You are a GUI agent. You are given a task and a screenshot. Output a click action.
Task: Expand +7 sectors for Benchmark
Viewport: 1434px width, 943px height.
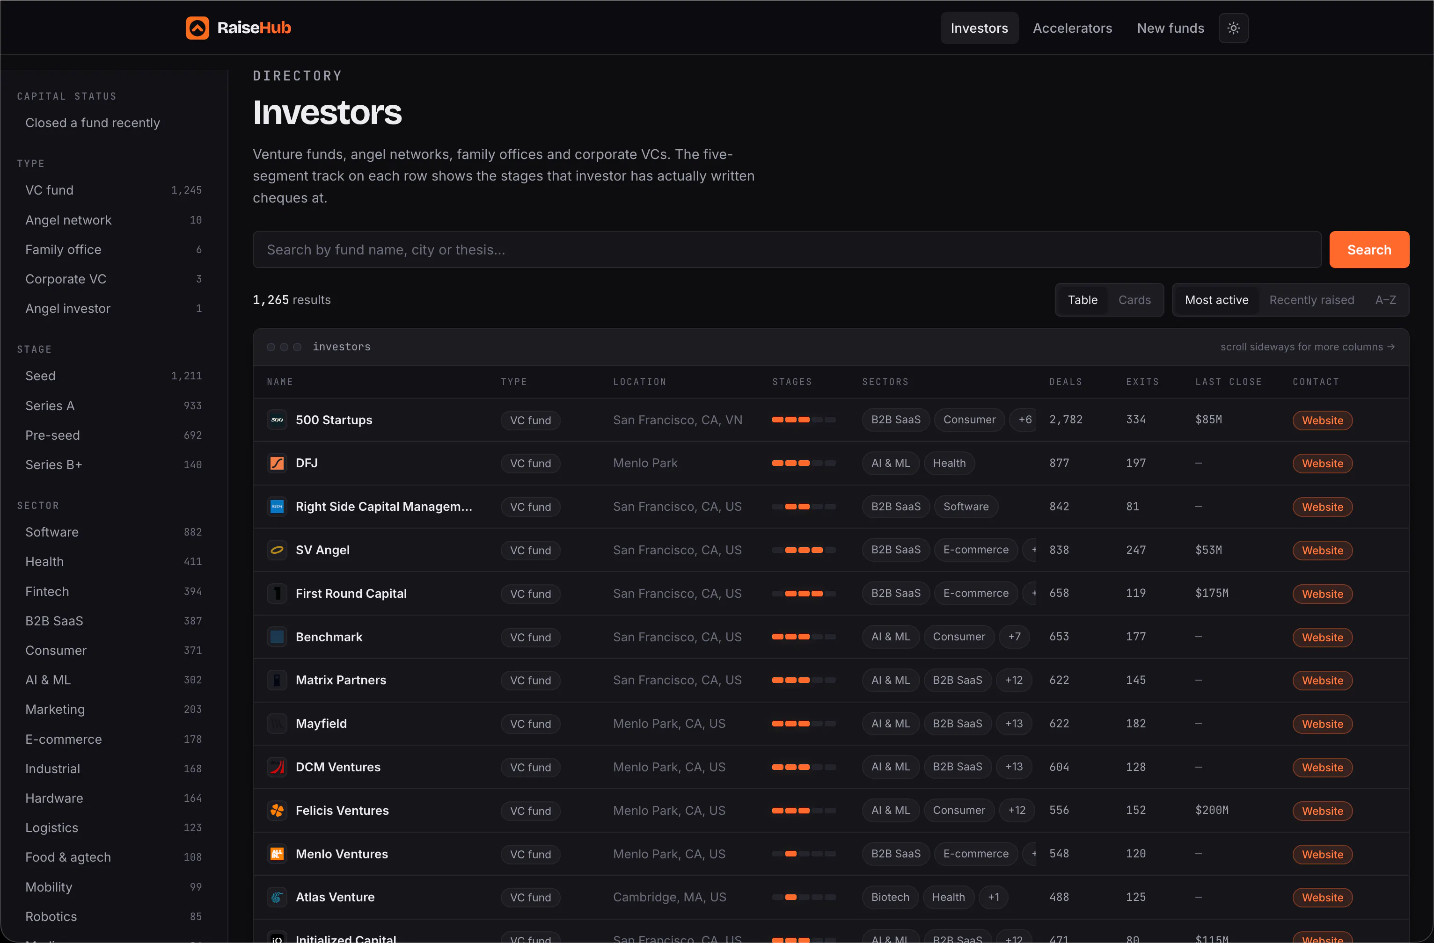[1014, 637]
